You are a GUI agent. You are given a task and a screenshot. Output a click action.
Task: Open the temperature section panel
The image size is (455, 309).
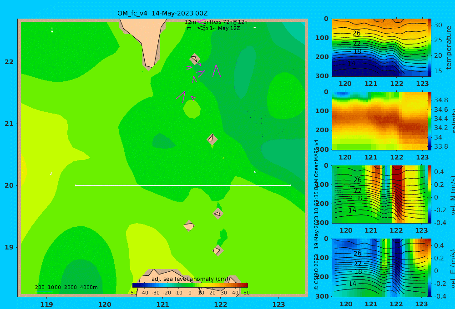coord(379,48)
